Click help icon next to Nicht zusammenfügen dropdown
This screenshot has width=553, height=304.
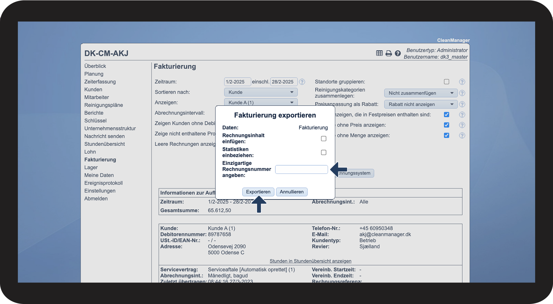(462, 93)
